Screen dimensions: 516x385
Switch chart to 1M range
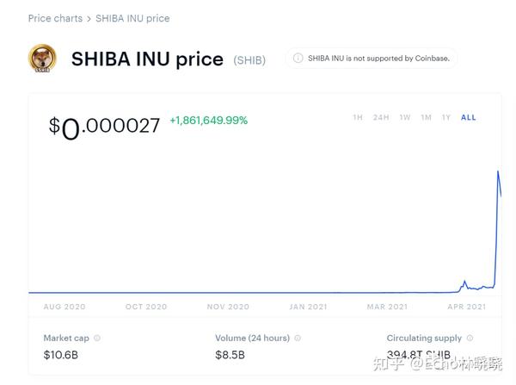coord(427,117)
